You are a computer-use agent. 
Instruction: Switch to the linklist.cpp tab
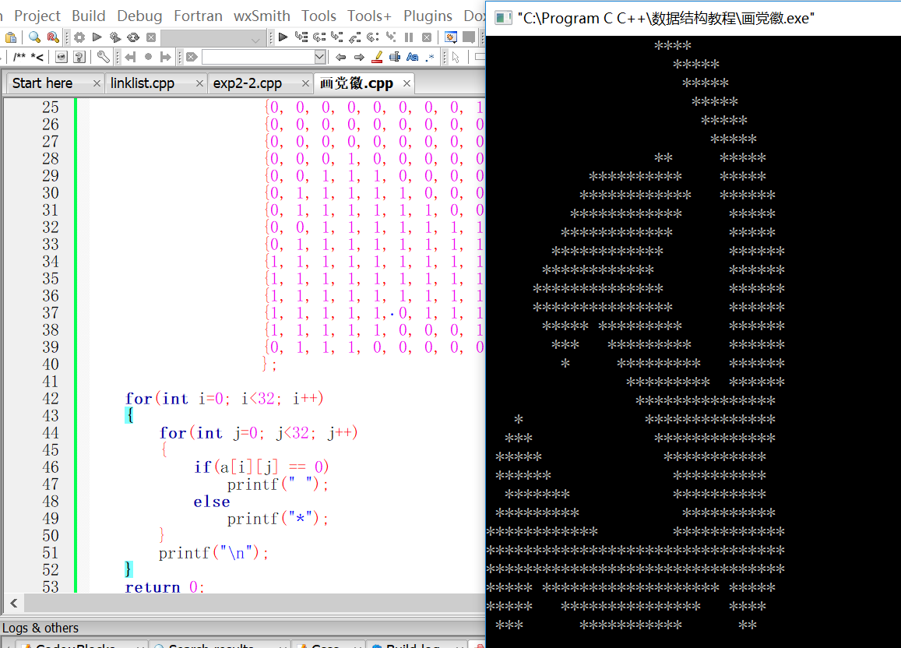(143, 83)
